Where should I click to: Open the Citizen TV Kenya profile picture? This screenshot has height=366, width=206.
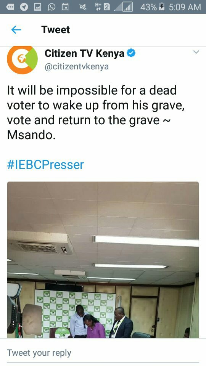pyautogui.click(x=22, y=60)
